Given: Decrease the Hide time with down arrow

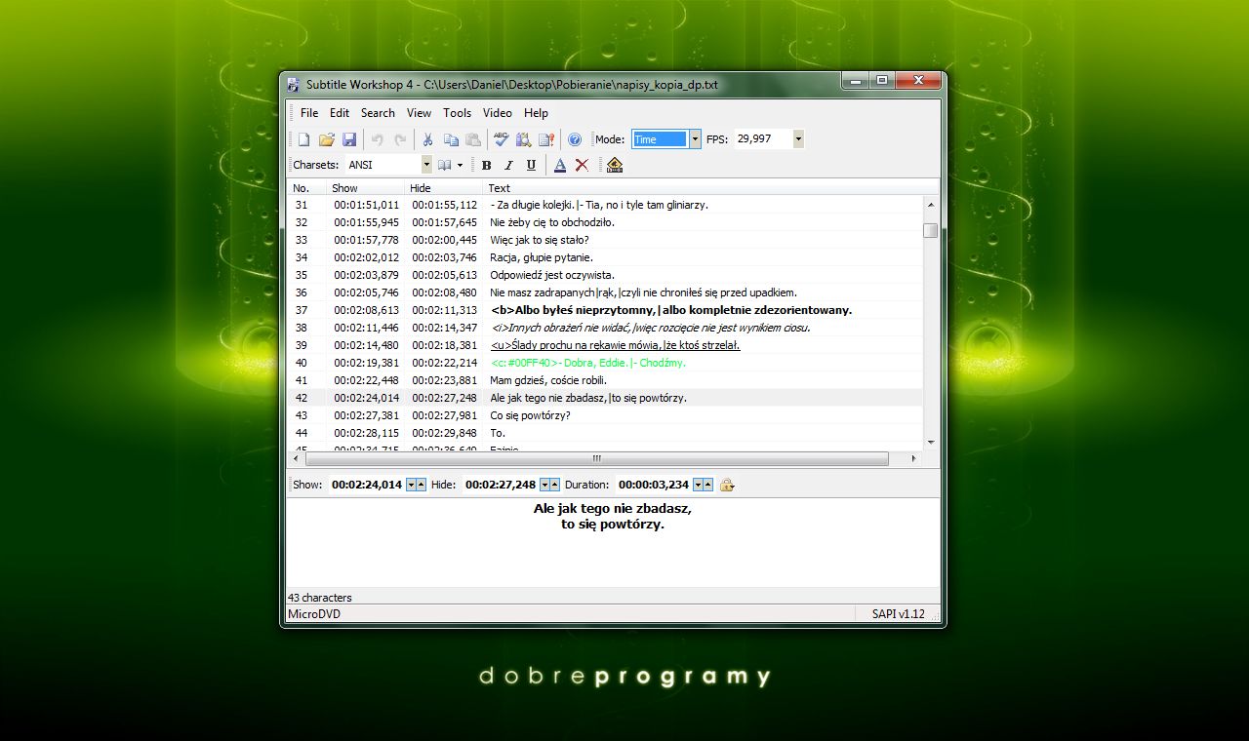Looking at the screenshot, I should [544, 485].
